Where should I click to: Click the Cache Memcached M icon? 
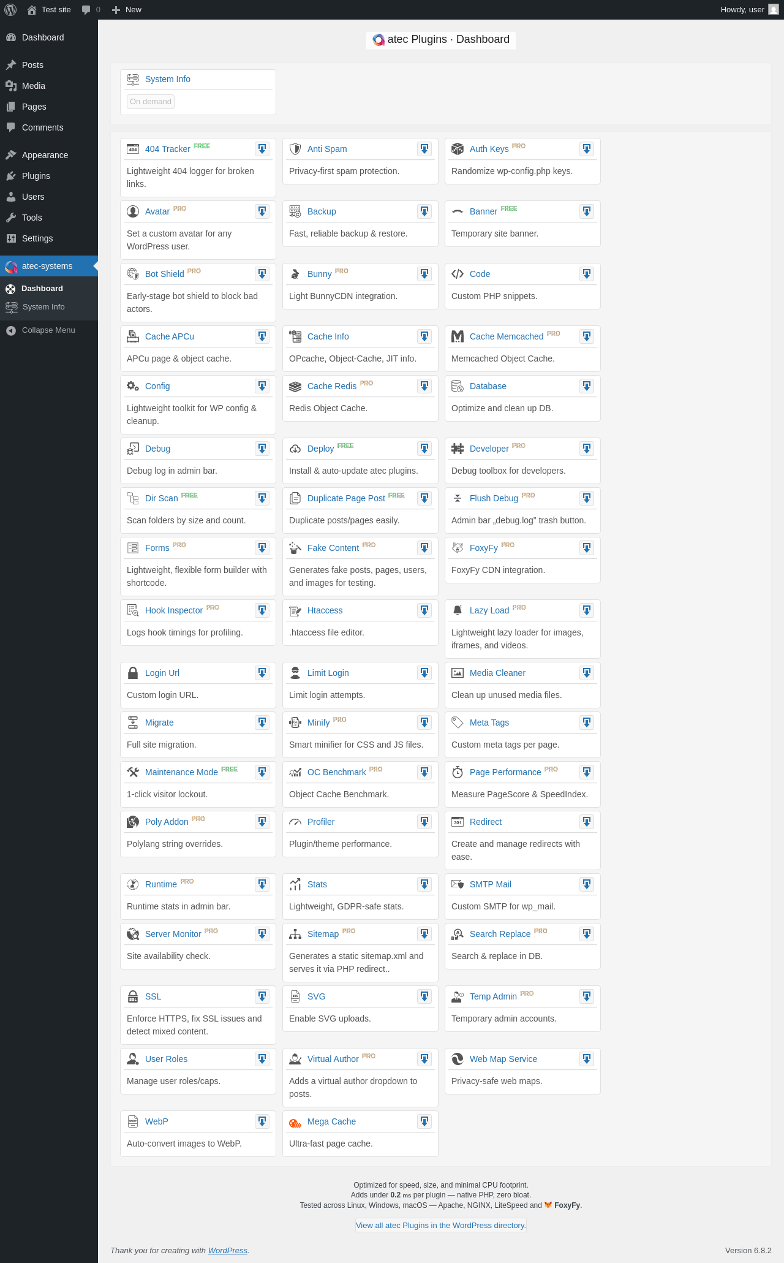coord(458,336)
